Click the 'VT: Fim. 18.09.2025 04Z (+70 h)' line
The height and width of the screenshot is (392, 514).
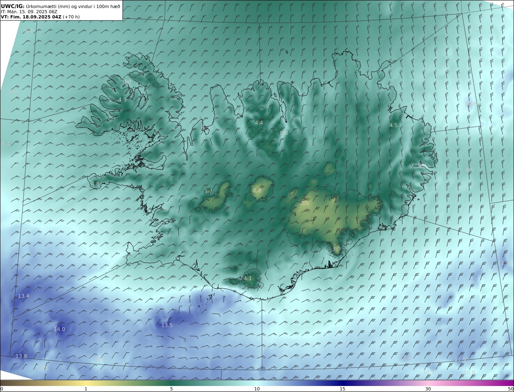tap(40, 17)
